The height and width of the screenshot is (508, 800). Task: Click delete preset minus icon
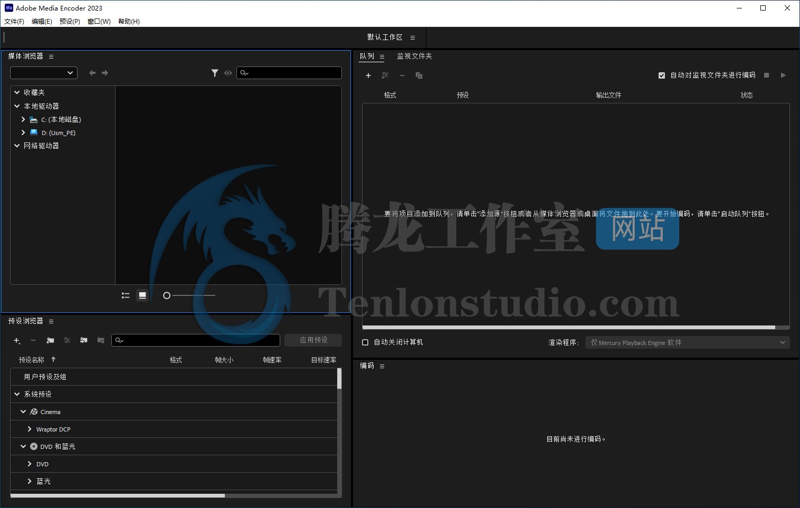(33, 341)
